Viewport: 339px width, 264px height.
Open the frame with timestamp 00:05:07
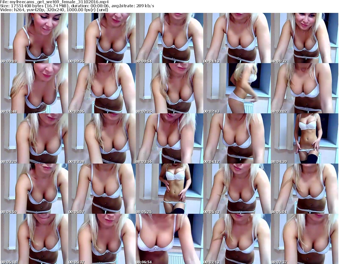click(x=102, y=189)
